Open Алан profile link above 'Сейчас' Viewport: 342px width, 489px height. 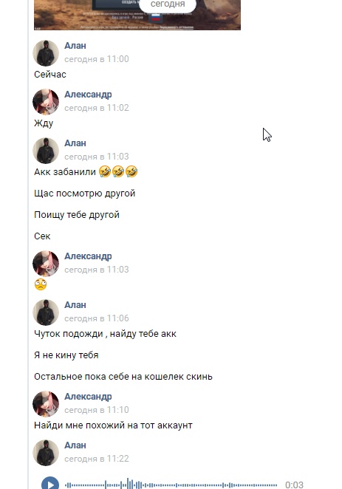click(75, 46)
